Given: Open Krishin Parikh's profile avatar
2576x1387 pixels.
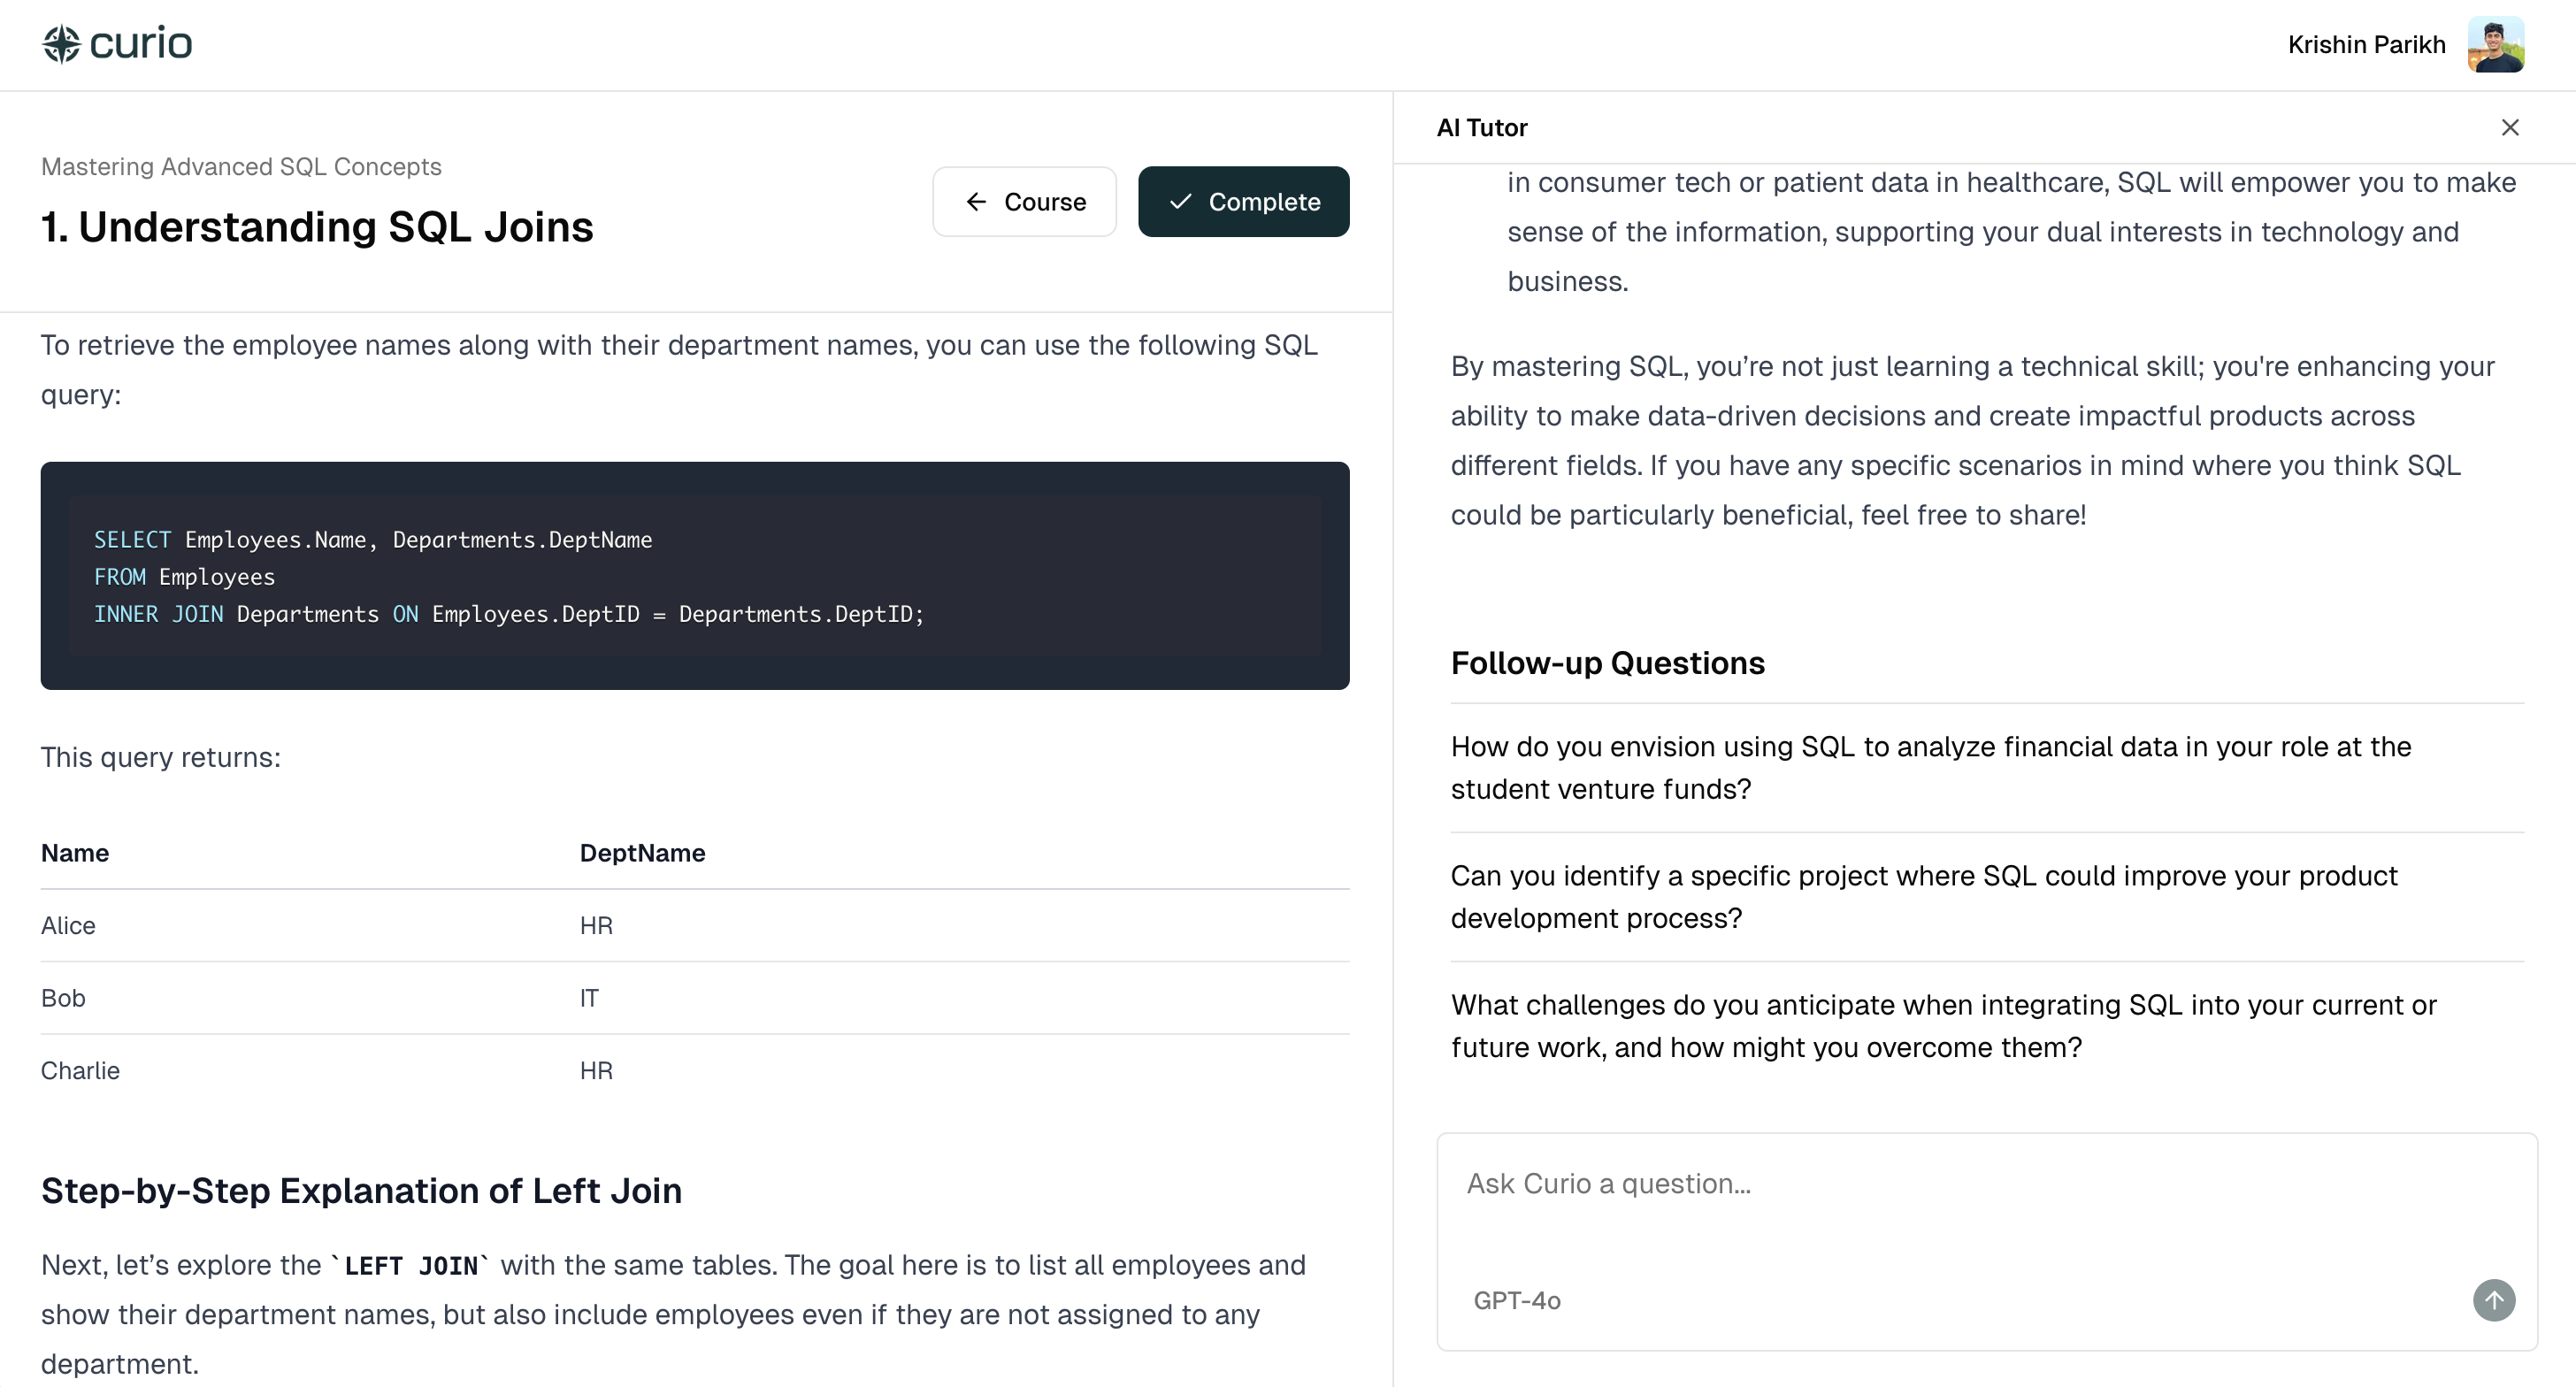Looking at the screenshot, I should click(x=2495, y=44).
